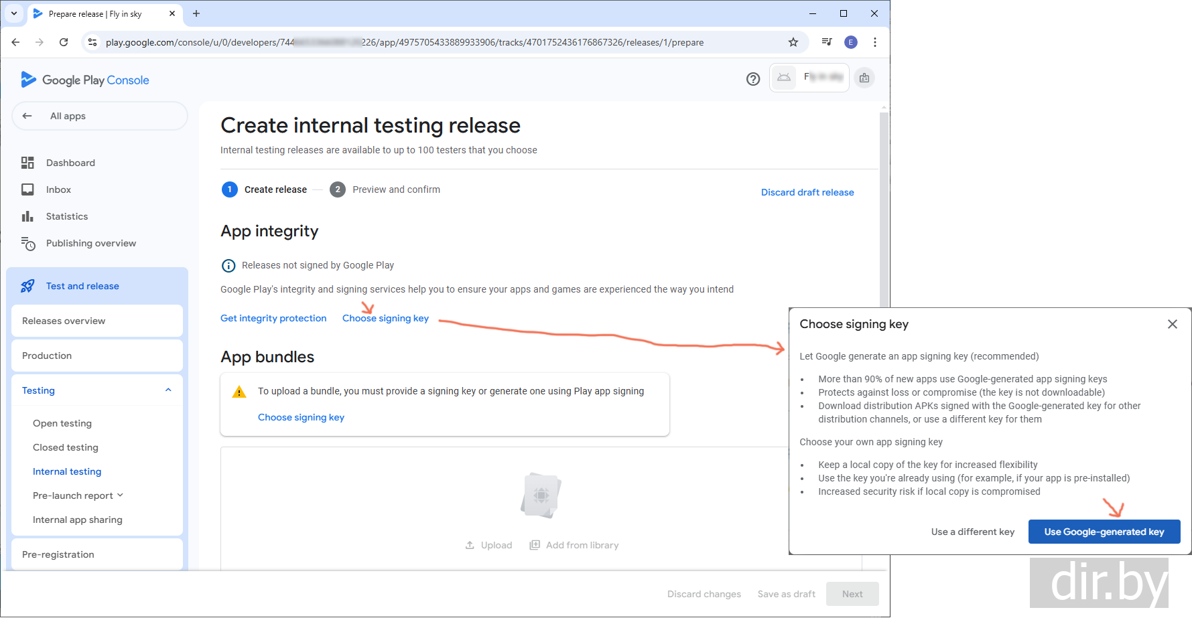Click the Chrome profile avatar
Viewport: 1192px width, 620px height.
[x=851, y=42]
